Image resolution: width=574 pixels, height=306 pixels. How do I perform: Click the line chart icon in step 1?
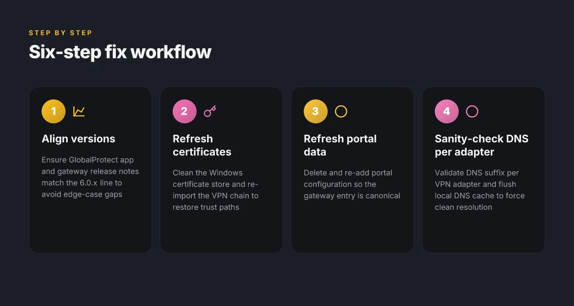point(79,111)
